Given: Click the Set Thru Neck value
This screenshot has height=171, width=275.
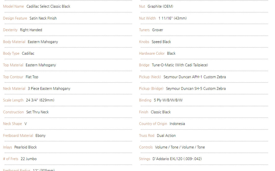Looking at the screenshot, I should click(x=37, y=112).
